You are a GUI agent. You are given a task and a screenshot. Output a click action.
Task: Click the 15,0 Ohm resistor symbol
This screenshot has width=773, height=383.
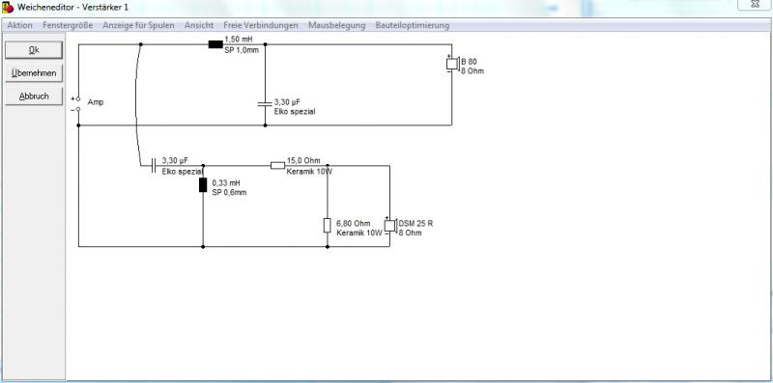(277, 165)
